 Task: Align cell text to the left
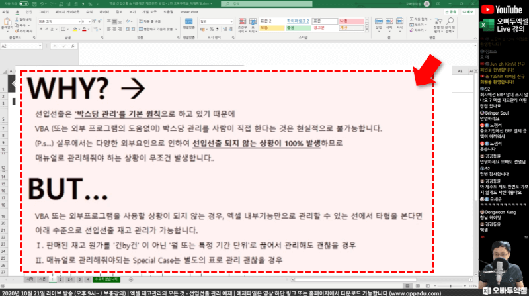coord(108,29)
